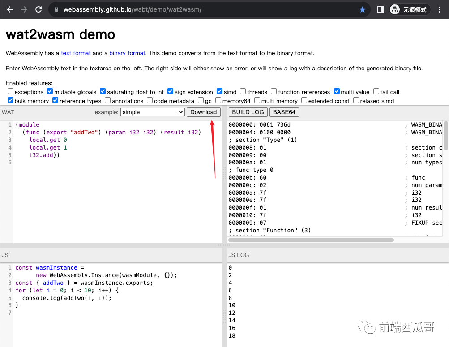The image size is (449, 347).
Task: Open the text format link
Action: [76, 53]
